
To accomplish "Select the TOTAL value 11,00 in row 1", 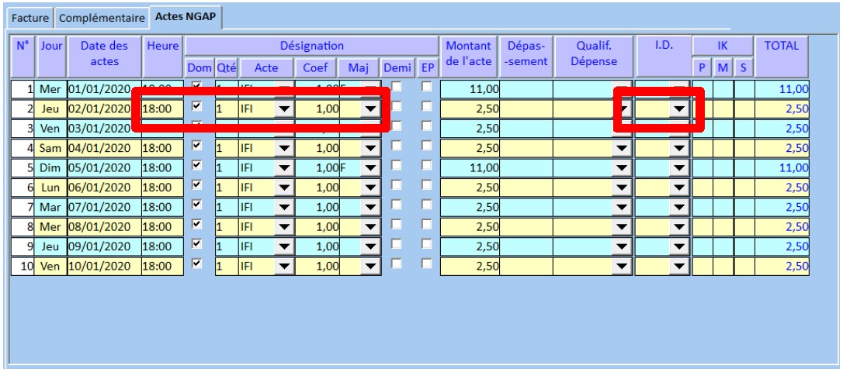I will tap(782, 89).
